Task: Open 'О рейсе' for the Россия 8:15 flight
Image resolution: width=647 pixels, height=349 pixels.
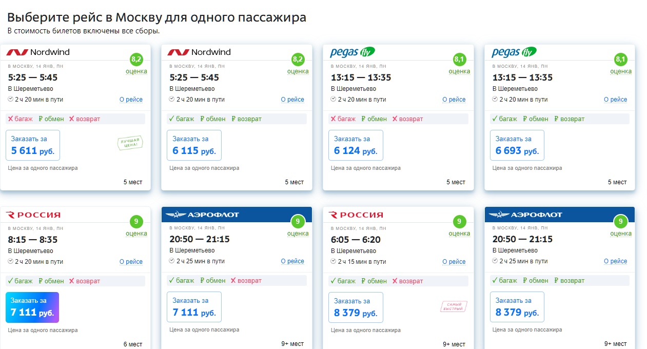Action: point(131,262)
